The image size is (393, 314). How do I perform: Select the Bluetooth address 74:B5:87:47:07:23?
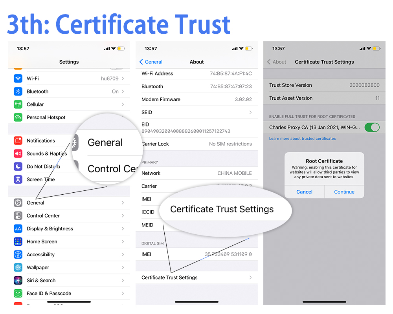[231, 86]
